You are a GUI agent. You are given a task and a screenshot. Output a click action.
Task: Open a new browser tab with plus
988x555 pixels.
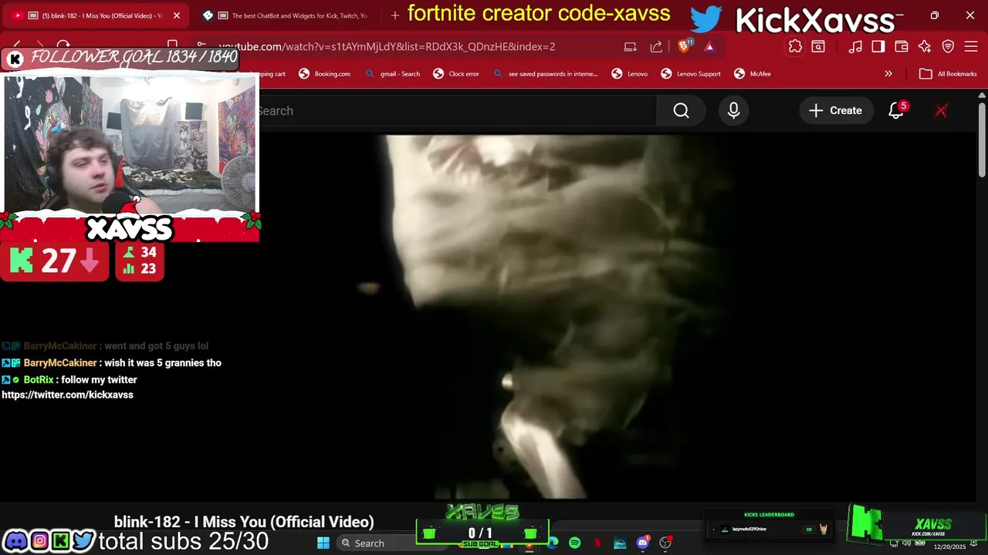tap(394, 15)
